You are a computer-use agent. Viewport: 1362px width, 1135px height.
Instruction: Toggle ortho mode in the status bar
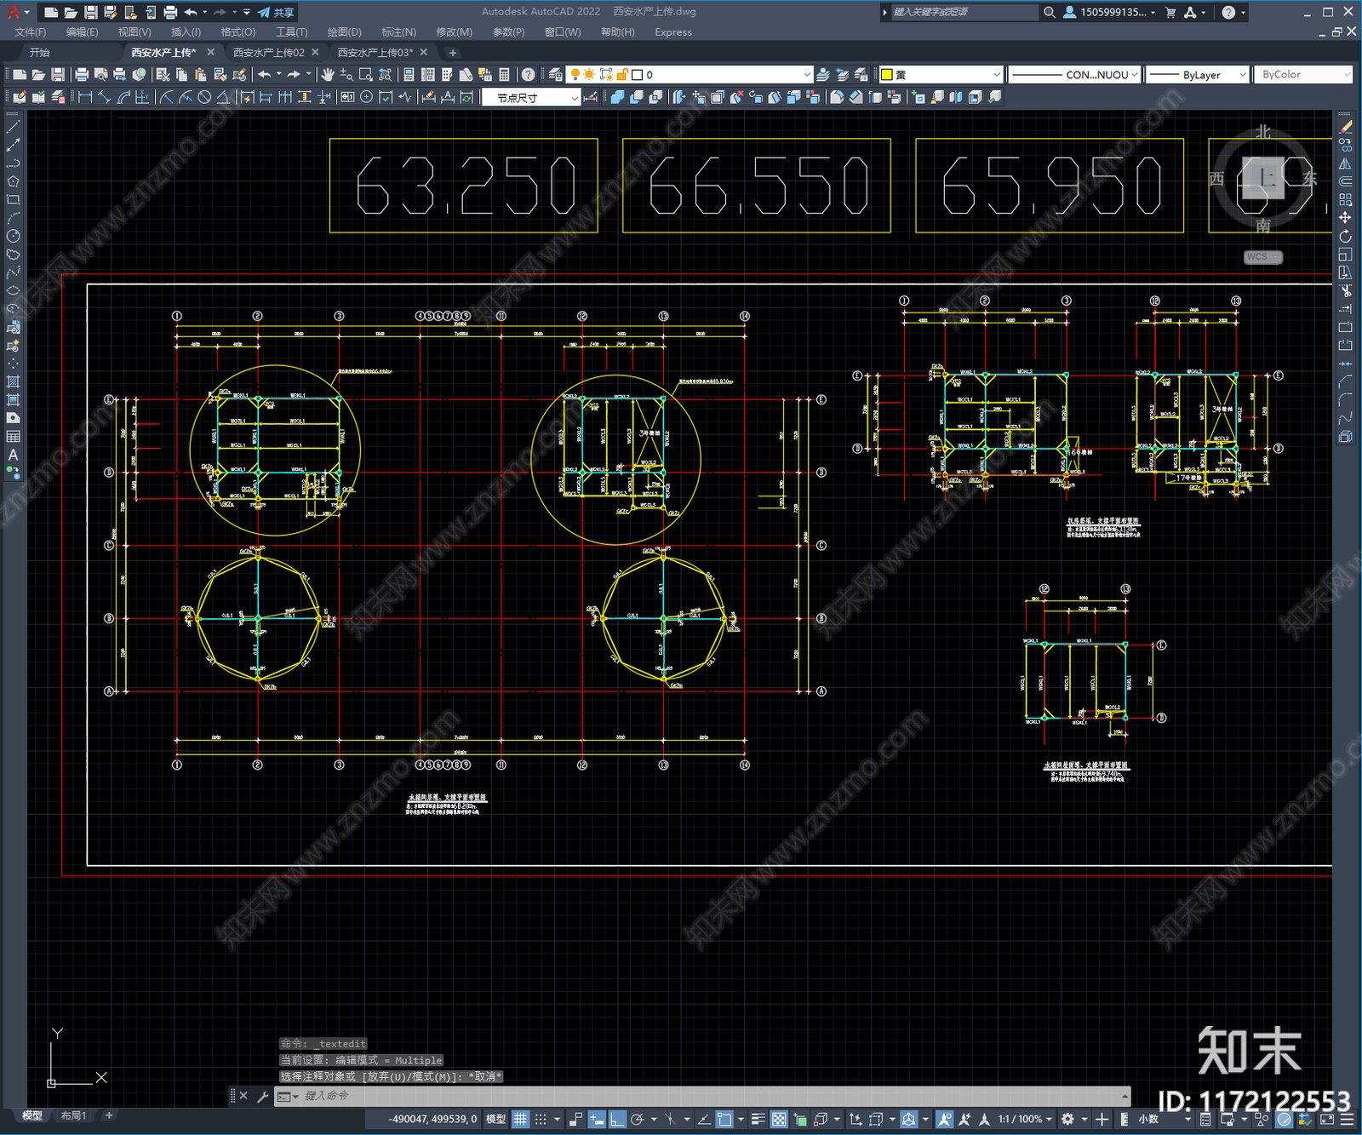click(x=617, y=1119)
